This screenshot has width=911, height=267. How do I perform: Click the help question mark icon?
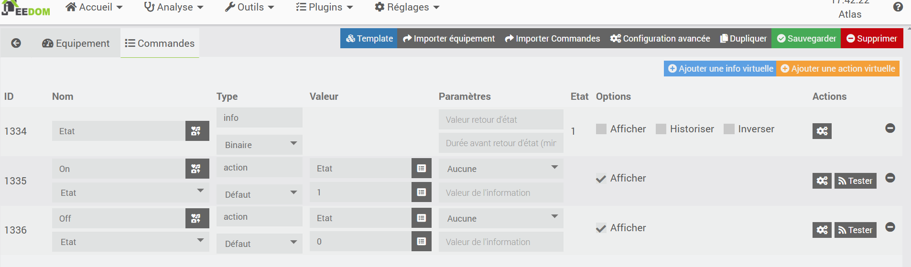[898, 7]
